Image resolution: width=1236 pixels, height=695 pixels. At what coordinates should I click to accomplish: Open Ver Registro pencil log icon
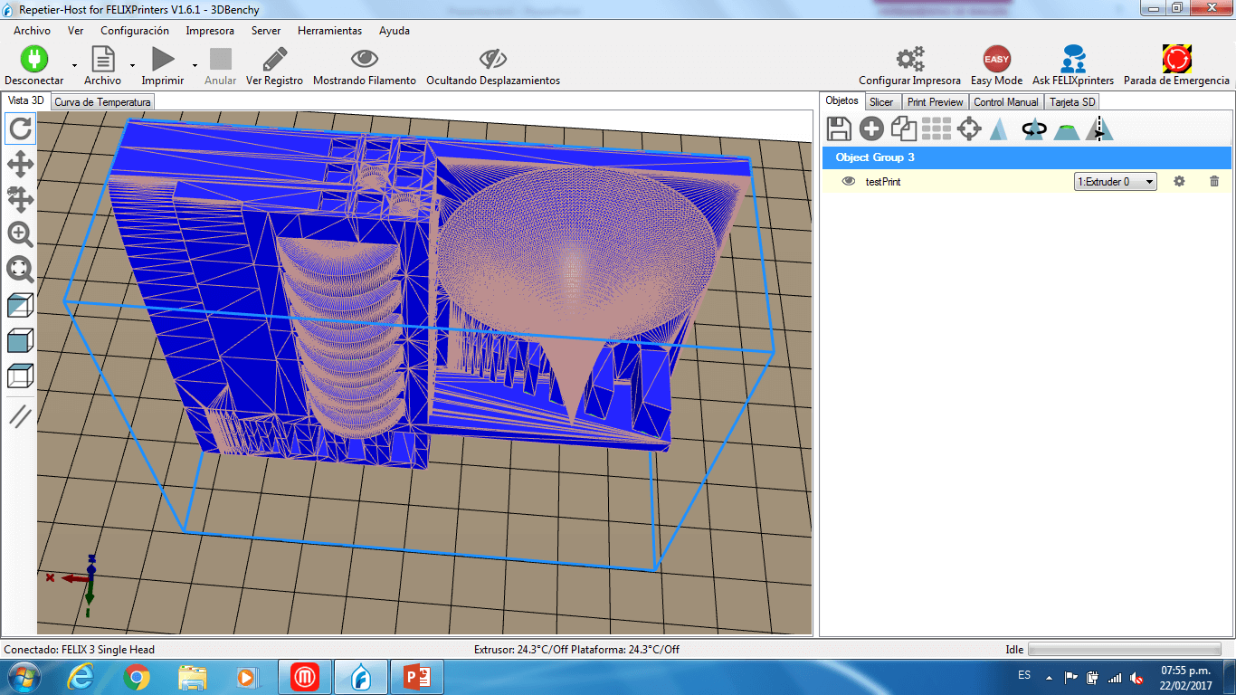[274, 60]
